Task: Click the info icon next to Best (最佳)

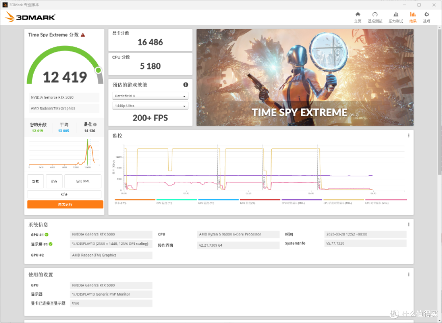Action: [95, 124]
